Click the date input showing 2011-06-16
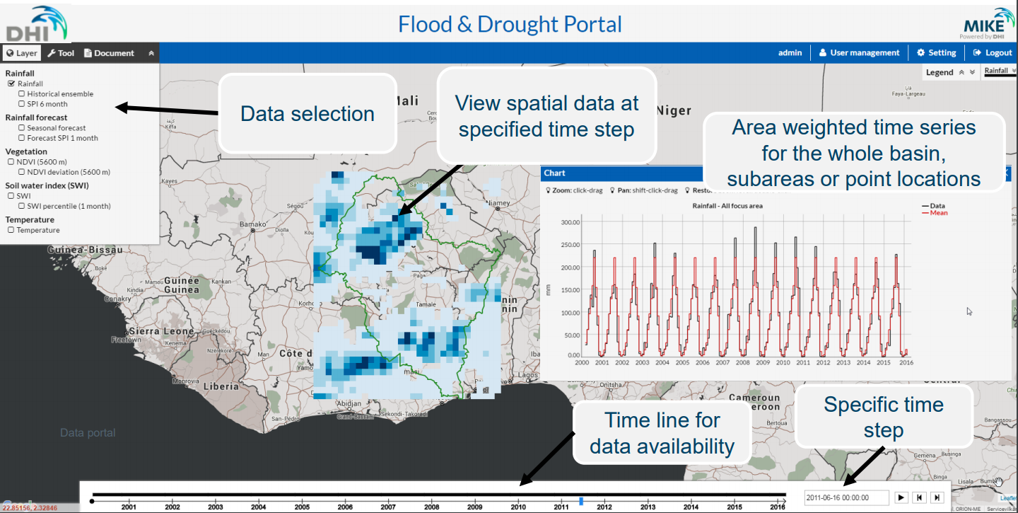This screenshot has width=1018, height=513. 848,497
